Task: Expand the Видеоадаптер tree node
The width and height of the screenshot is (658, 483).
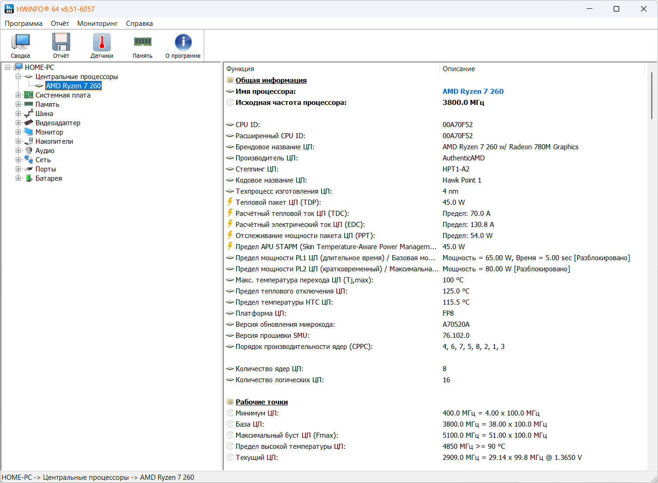Action: click(18, 123)
